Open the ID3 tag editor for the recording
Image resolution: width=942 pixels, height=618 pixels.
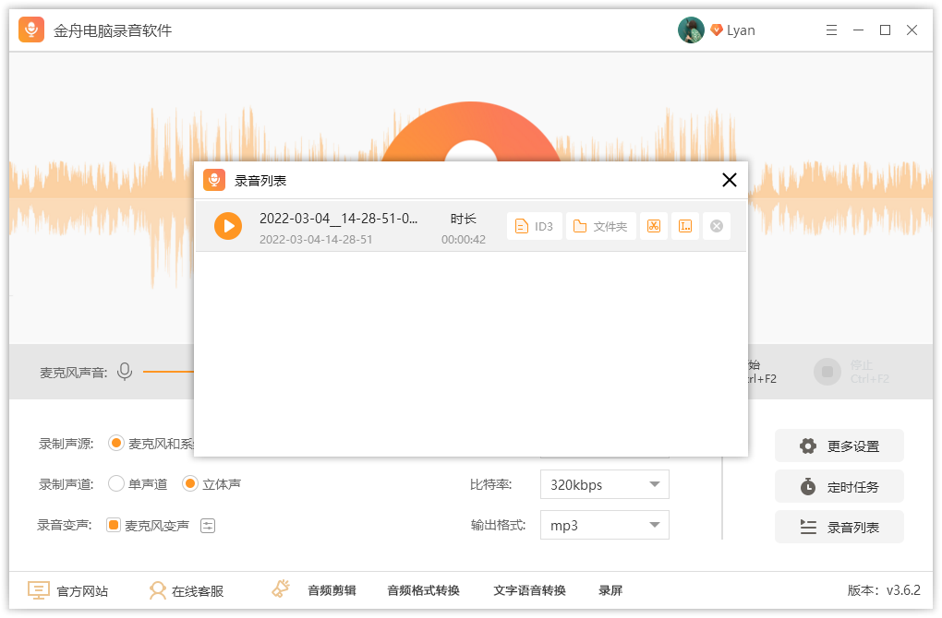tap(535, 226)
